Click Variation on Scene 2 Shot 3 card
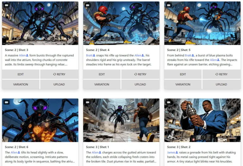This screenshot has width=243, height=166. point(21,84)
